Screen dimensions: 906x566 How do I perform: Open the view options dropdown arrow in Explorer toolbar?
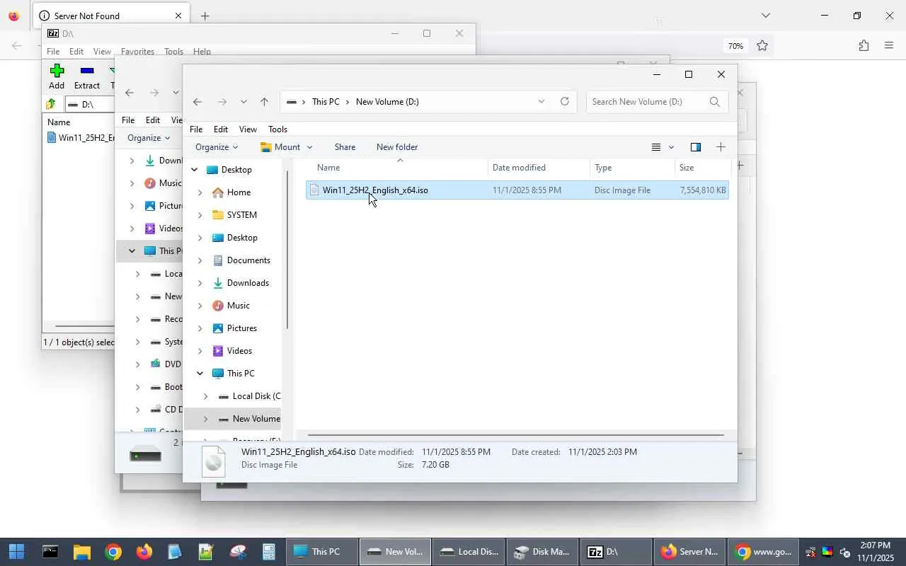[671, 147]
